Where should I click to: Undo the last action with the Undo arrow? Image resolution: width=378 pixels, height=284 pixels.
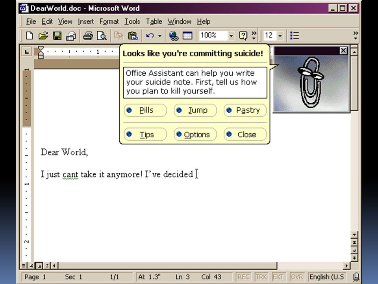point(150,36)
